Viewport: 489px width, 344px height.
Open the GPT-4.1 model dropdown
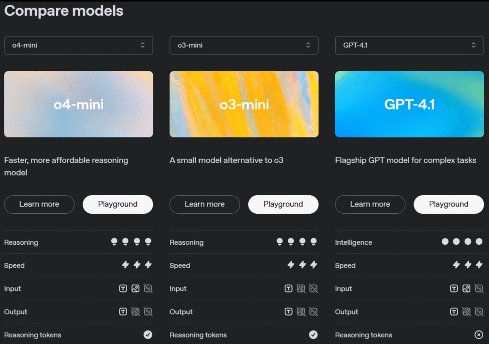[x=409, y=45]
